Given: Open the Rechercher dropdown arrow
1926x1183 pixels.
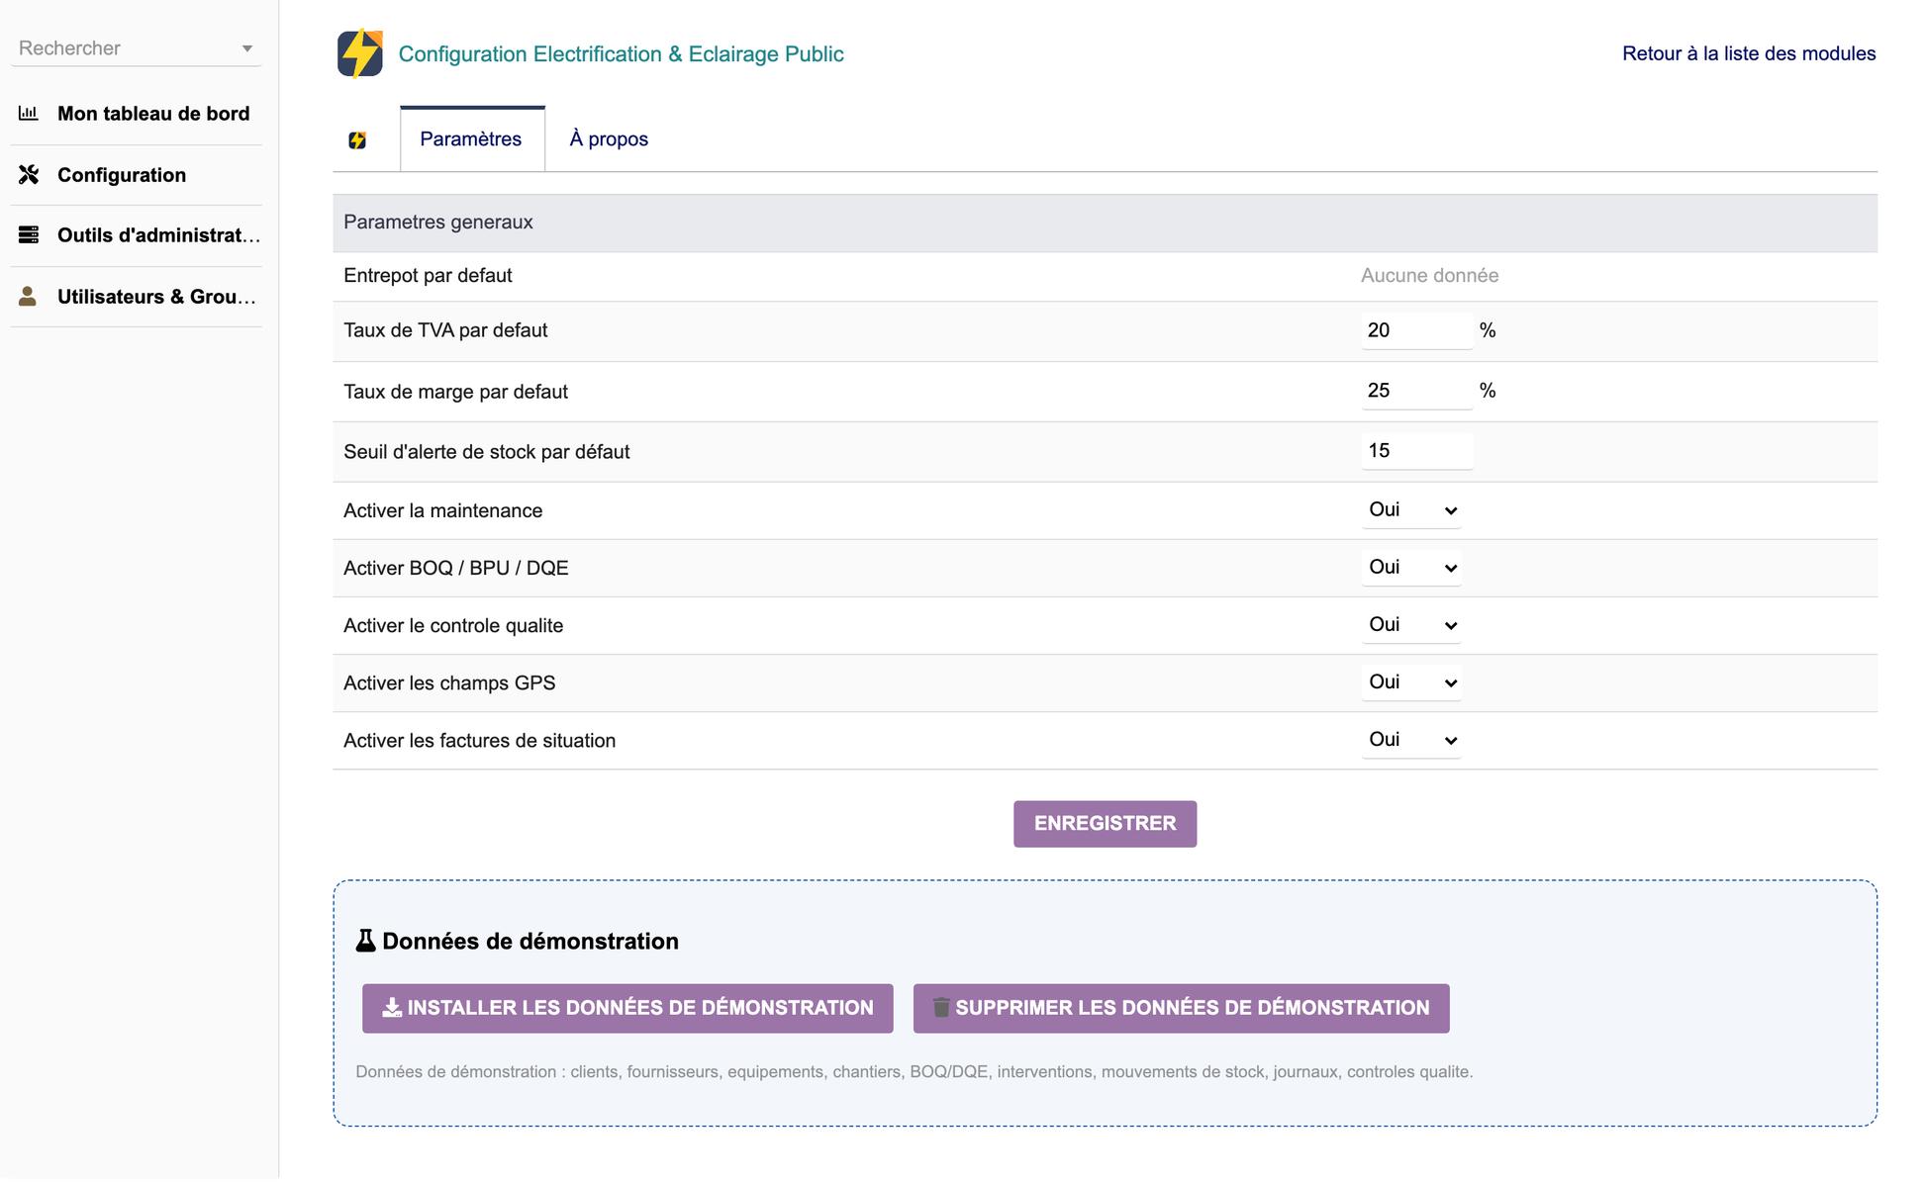Looking at the screenshot, I should [247, 48].
